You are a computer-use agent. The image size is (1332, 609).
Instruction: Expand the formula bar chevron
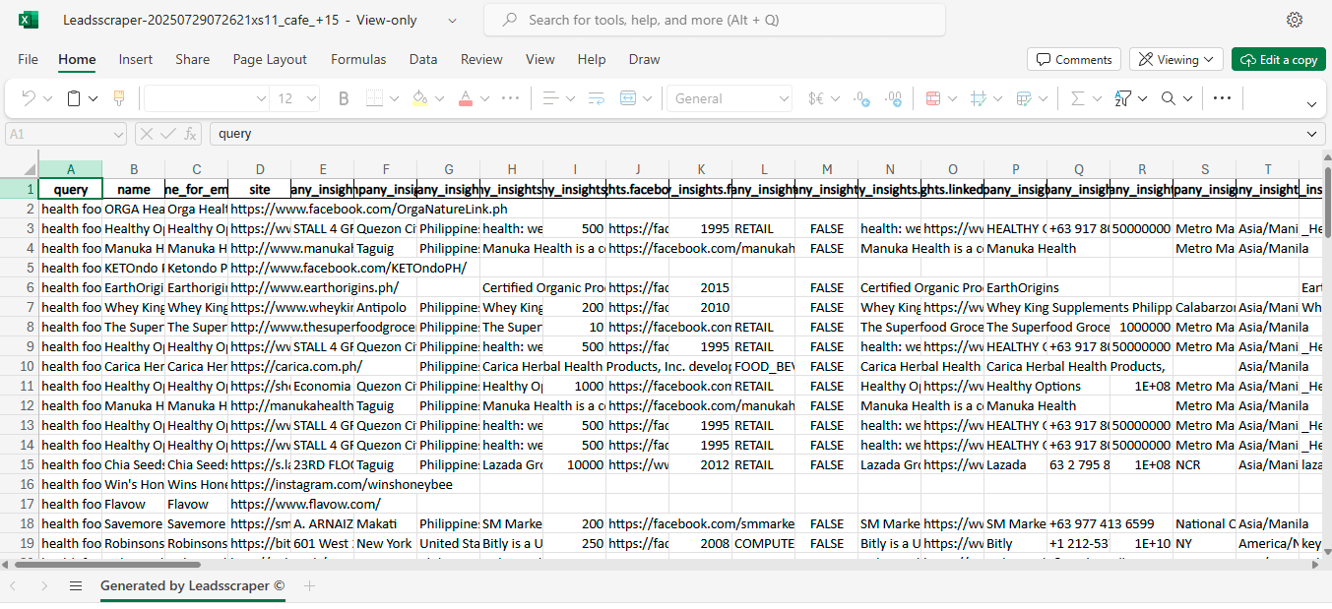click(1311, 134)
